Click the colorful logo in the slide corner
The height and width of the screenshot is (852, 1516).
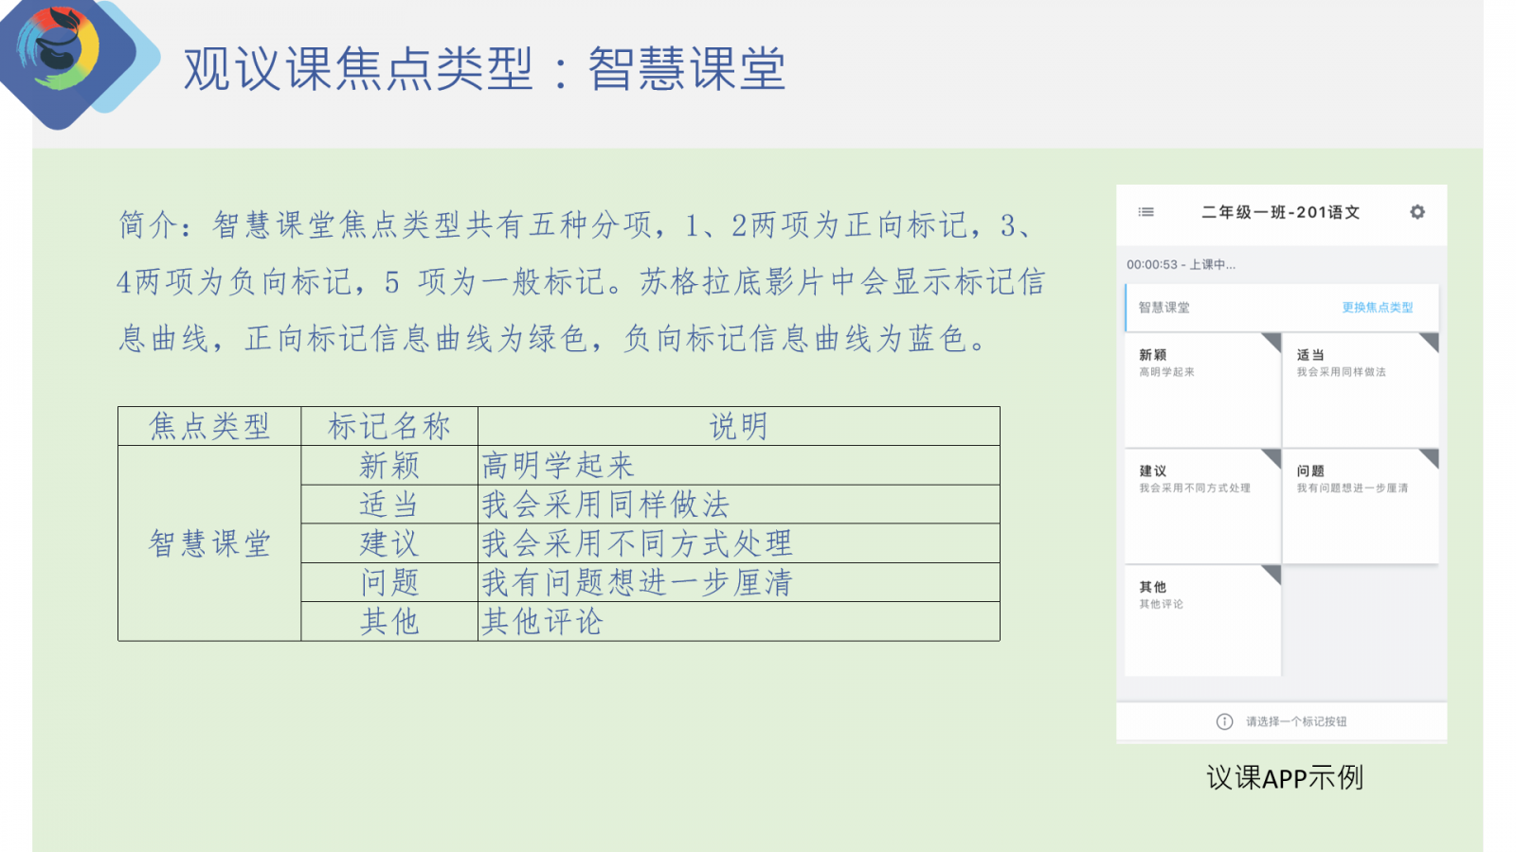[x=60, y=50]
